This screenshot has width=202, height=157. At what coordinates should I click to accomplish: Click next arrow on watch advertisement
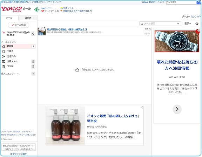tap(177, 109)
